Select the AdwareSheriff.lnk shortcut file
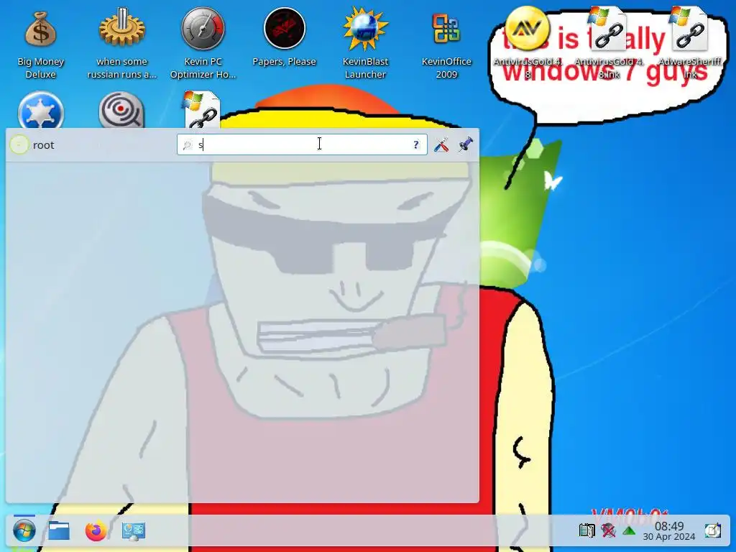Screen dimensions: 736x552 pyautogui.click(x=690, y=29)
